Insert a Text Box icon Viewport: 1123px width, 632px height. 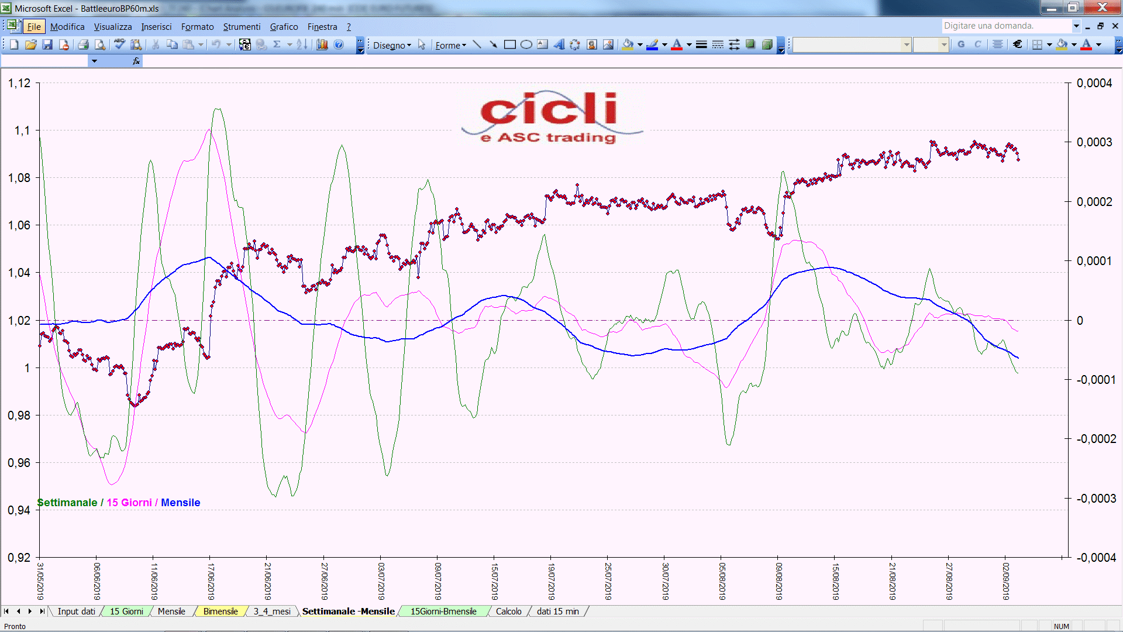coord(543,44)
